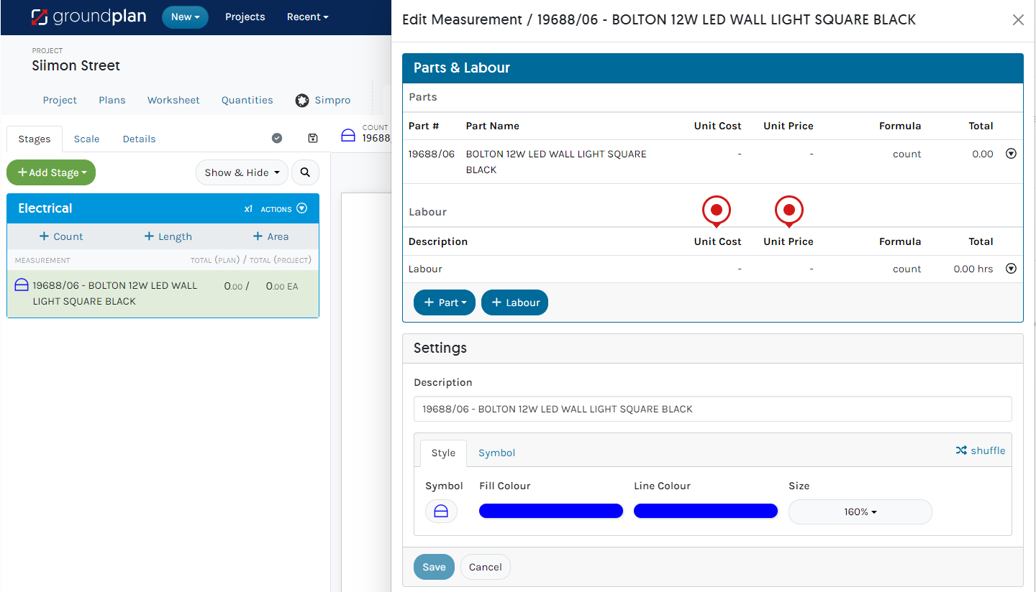Viewport: 1036px width, 592px height.
Task: Open the + Part dropdown
Action: click(x=445, y=302)
